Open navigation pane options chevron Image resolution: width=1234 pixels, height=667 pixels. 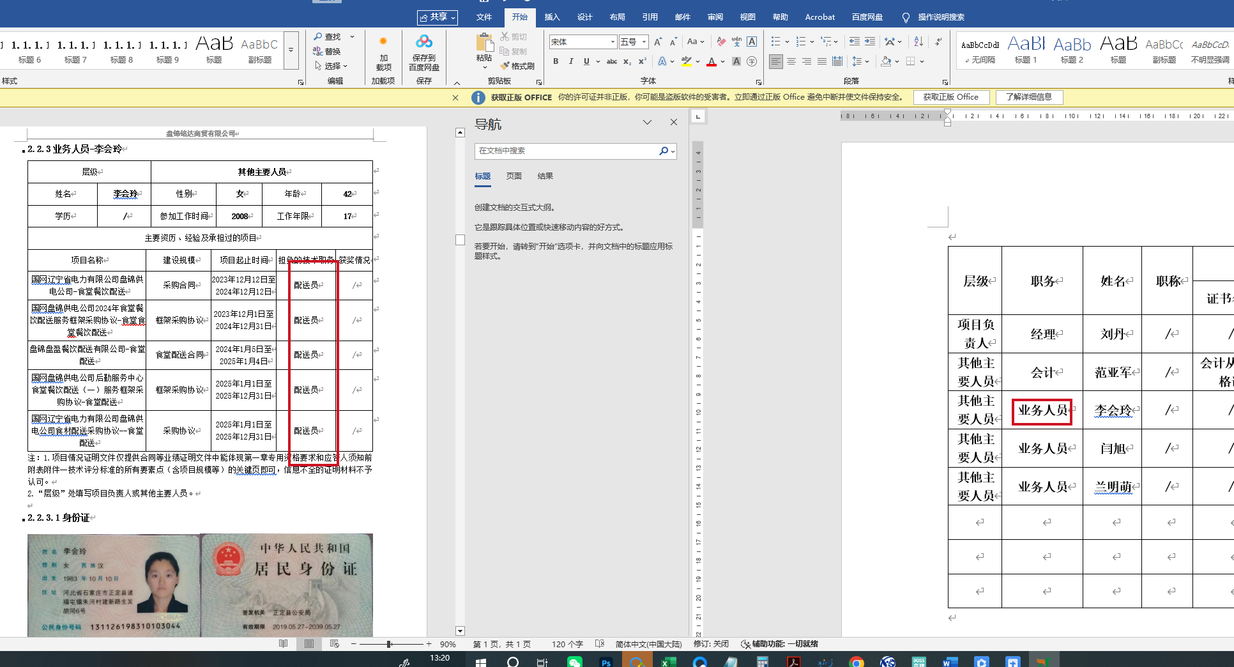[x=647, y=122]
